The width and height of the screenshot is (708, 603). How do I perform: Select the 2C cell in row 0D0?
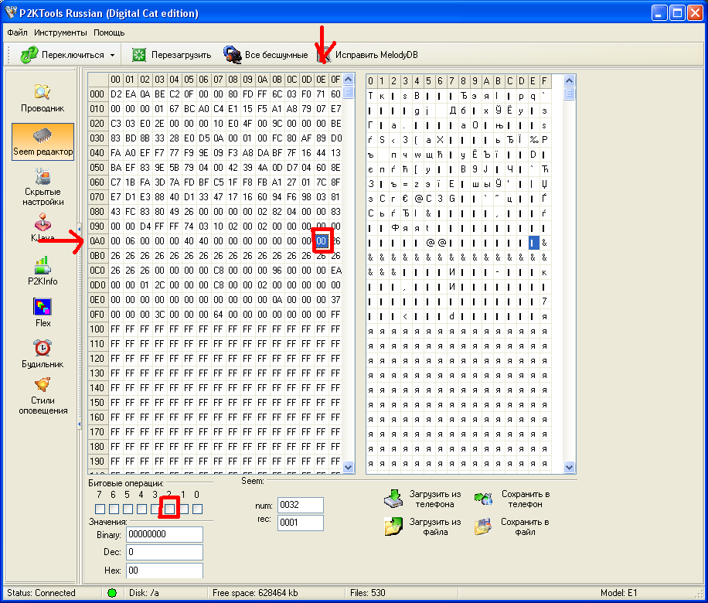point(159,285)
